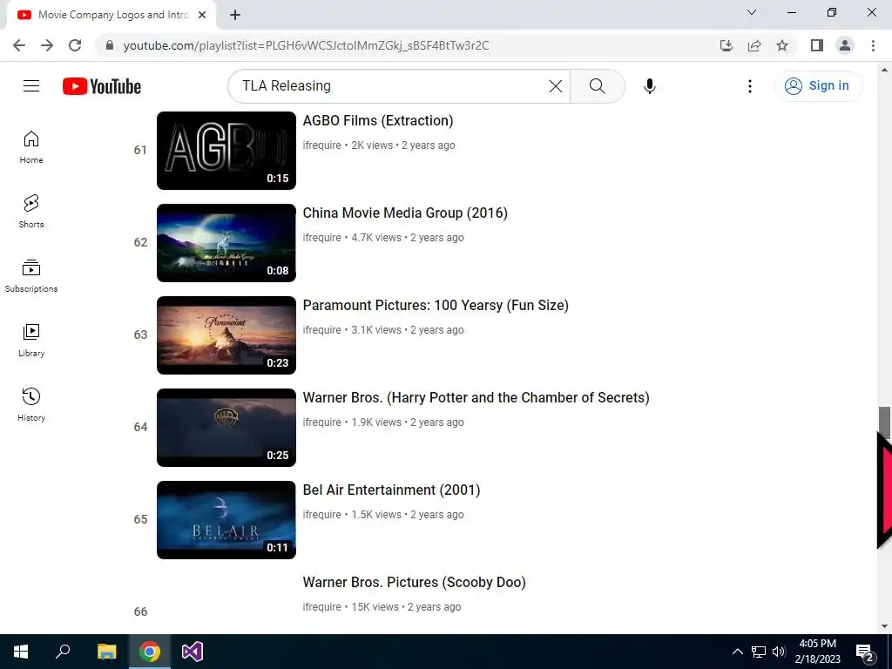Visit ifrequire channel under AGBO Films
This screenshot has height=669, width=892.
pos(322,145)
